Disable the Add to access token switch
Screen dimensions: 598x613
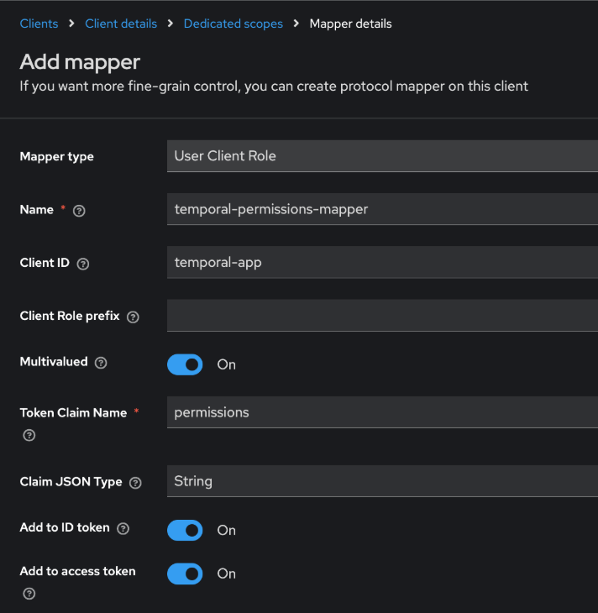[x=185, y=574]
